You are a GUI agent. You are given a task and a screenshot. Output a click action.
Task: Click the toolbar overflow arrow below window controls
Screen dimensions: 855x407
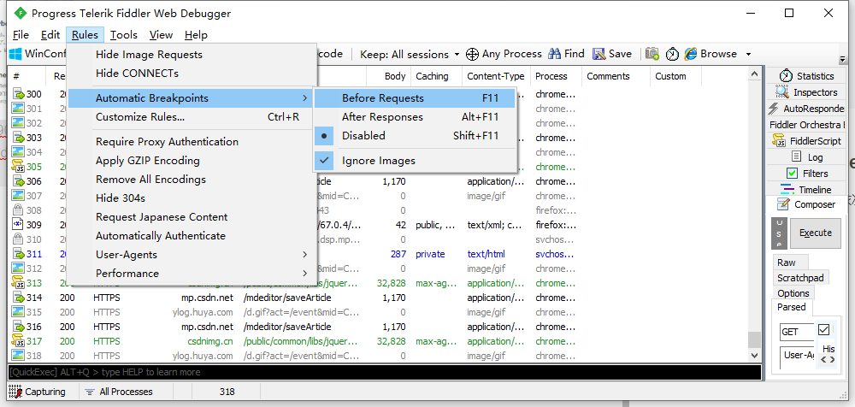[x=843, y=59]
